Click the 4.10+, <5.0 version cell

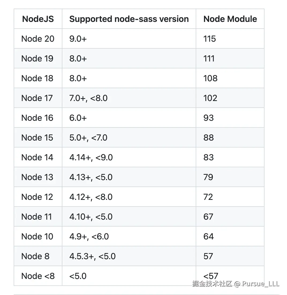point(91,217)
